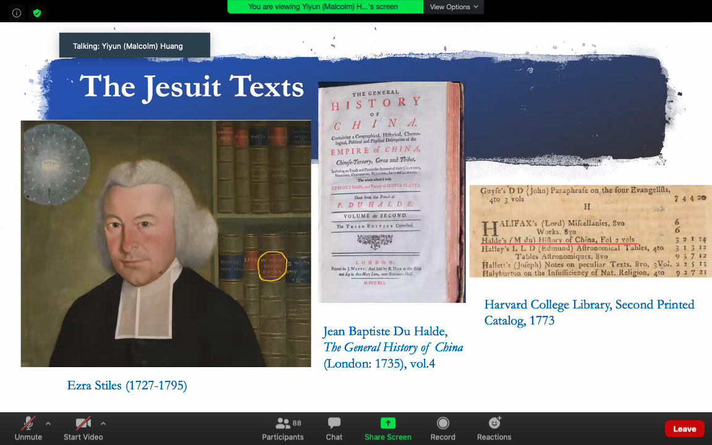Click the meeting info icon
Viewport: 712px width, 445px height.
point(17,12)
